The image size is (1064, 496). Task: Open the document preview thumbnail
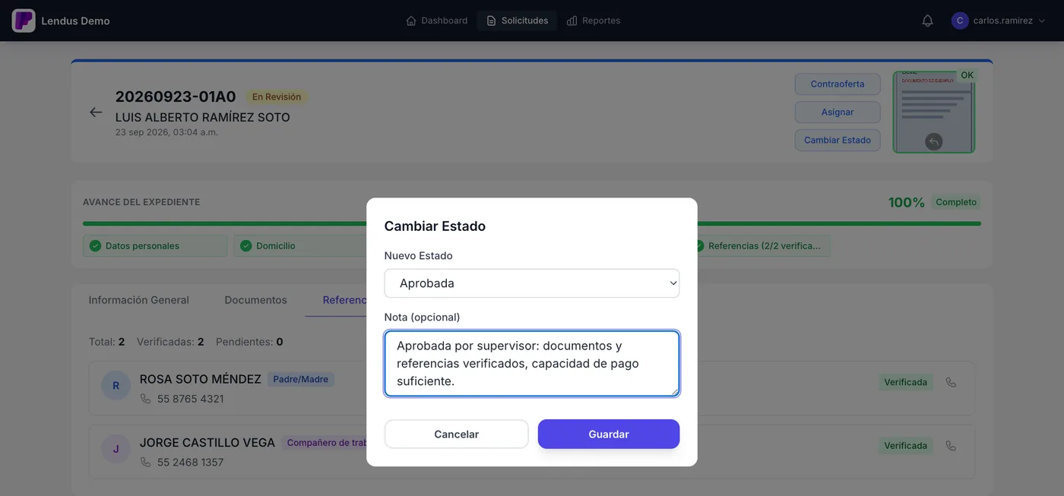click(934, 112)
